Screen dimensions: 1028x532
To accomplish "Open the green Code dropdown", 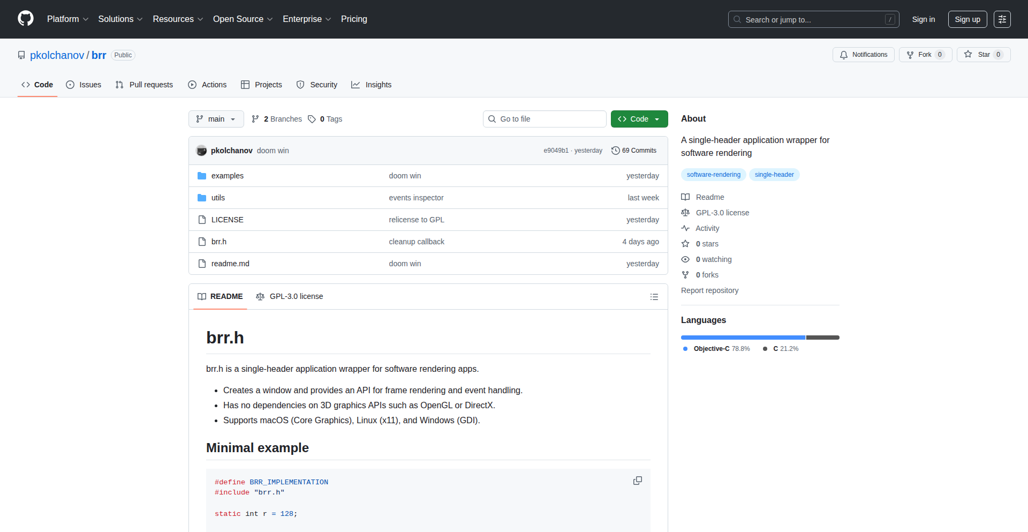I will coord(639,119).
